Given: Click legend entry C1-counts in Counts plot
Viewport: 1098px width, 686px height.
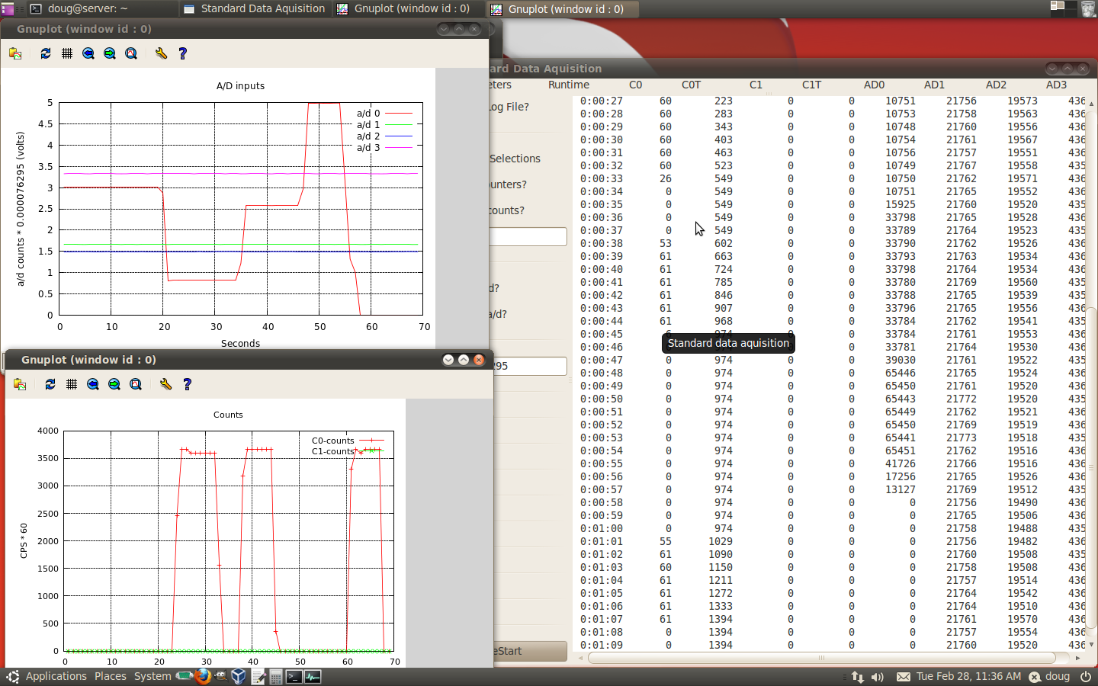Looking at the screenshot, I should click(332, 451).
